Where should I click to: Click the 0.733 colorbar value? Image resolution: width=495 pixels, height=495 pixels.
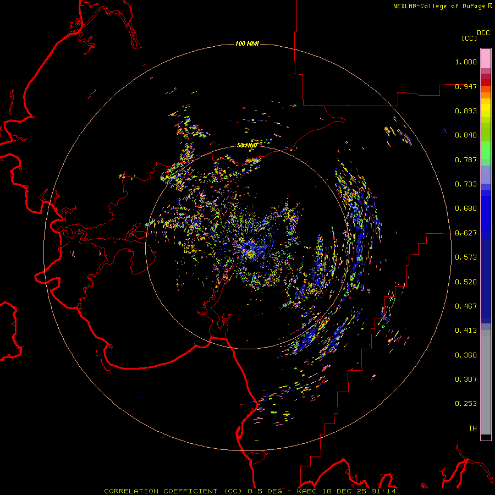[466, 184]
